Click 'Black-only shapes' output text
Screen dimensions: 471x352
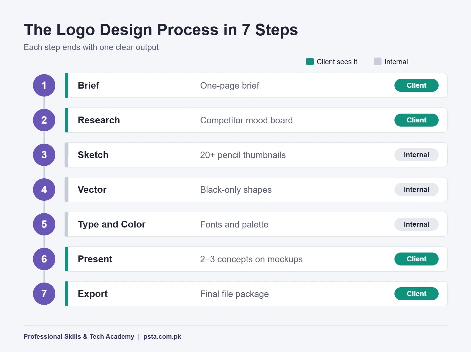click(x=236, y=190)
